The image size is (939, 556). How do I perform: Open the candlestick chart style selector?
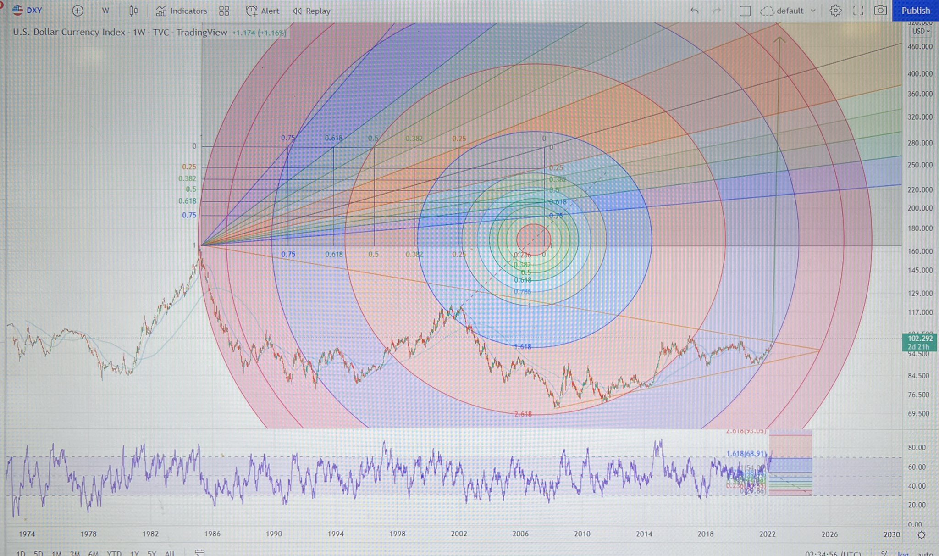(133, 11)
